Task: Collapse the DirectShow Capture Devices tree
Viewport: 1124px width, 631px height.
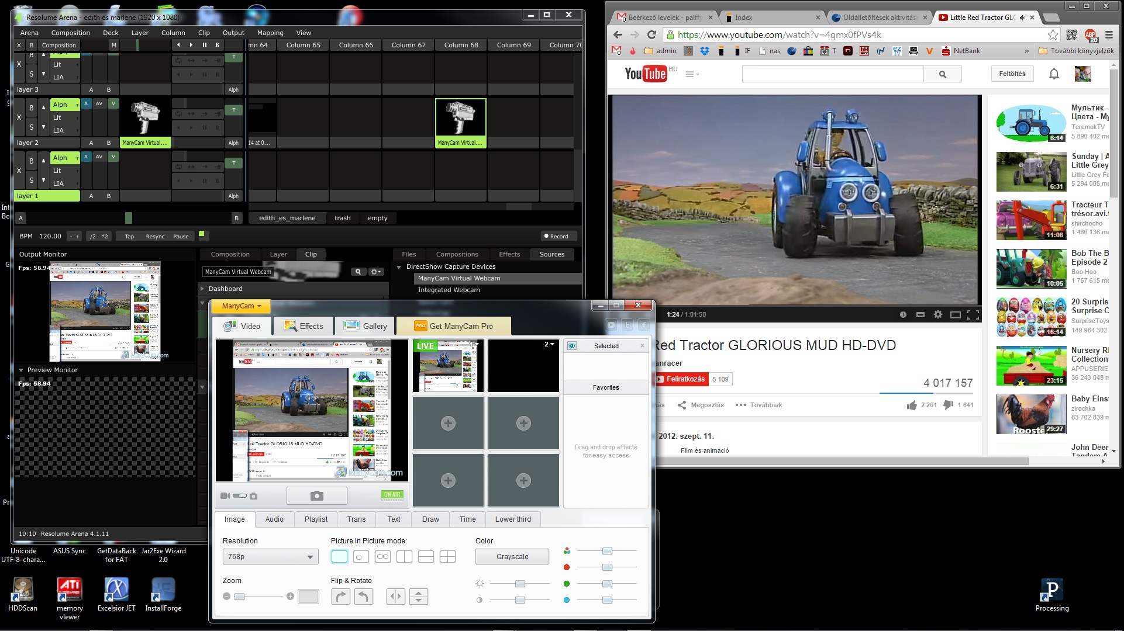Action: click(x=399, y=267)
